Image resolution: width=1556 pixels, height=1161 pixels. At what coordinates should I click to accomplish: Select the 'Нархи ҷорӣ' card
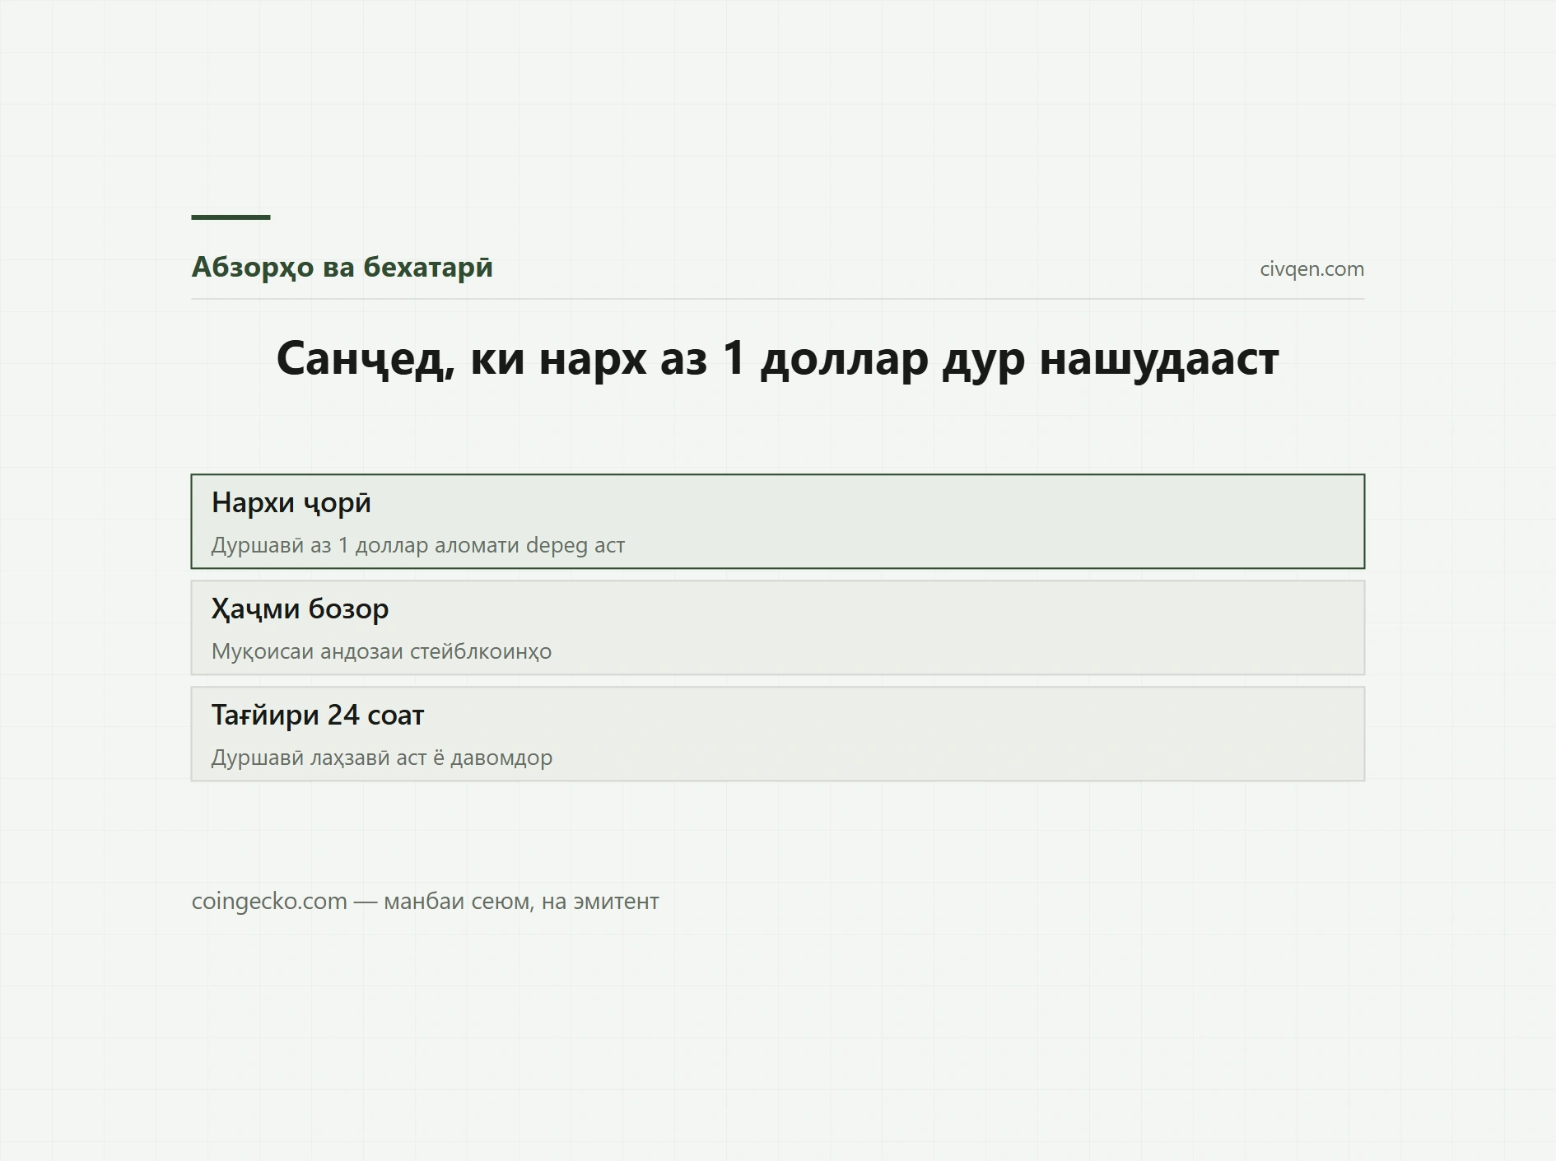(777, 521)
